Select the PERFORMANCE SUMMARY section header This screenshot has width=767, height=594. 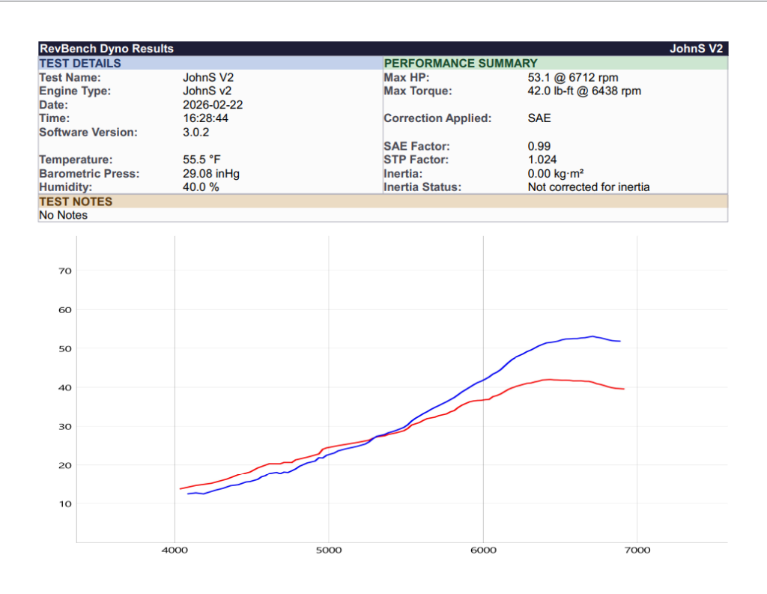(460, 64)
